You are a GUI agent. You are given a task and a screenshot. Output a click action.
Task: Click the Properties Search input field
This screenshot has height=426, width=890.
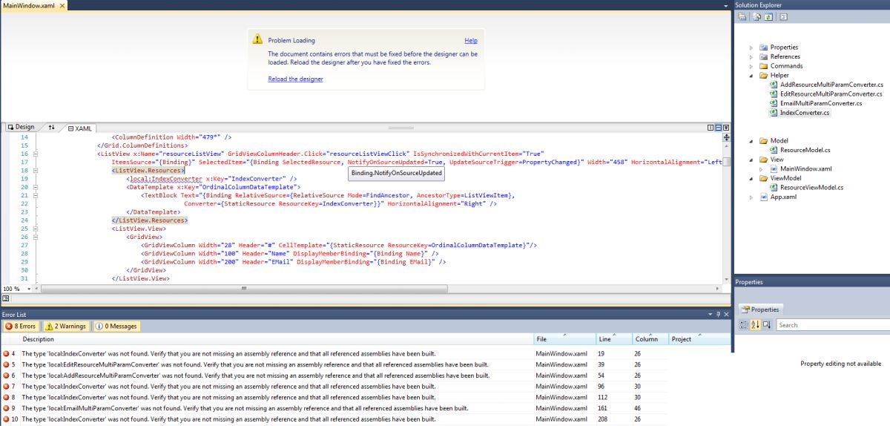832,325
